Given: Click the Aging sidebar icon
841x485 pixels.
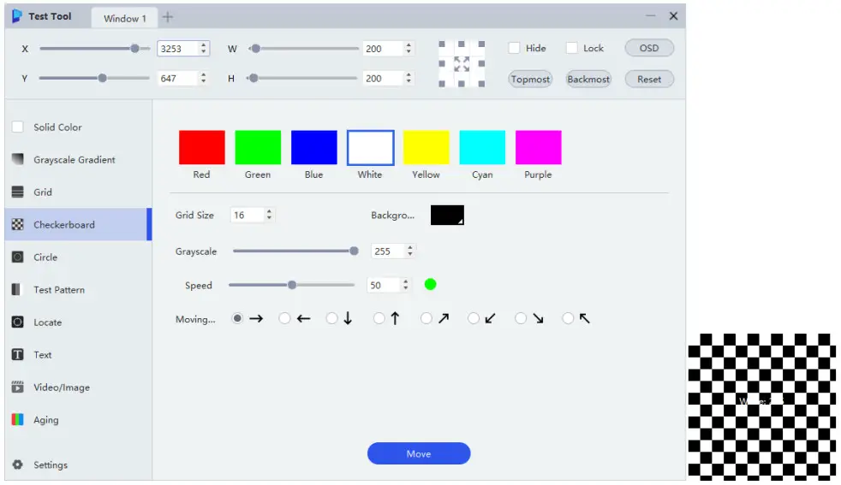Looking at the screenshot, I should (x=18, y=420).
